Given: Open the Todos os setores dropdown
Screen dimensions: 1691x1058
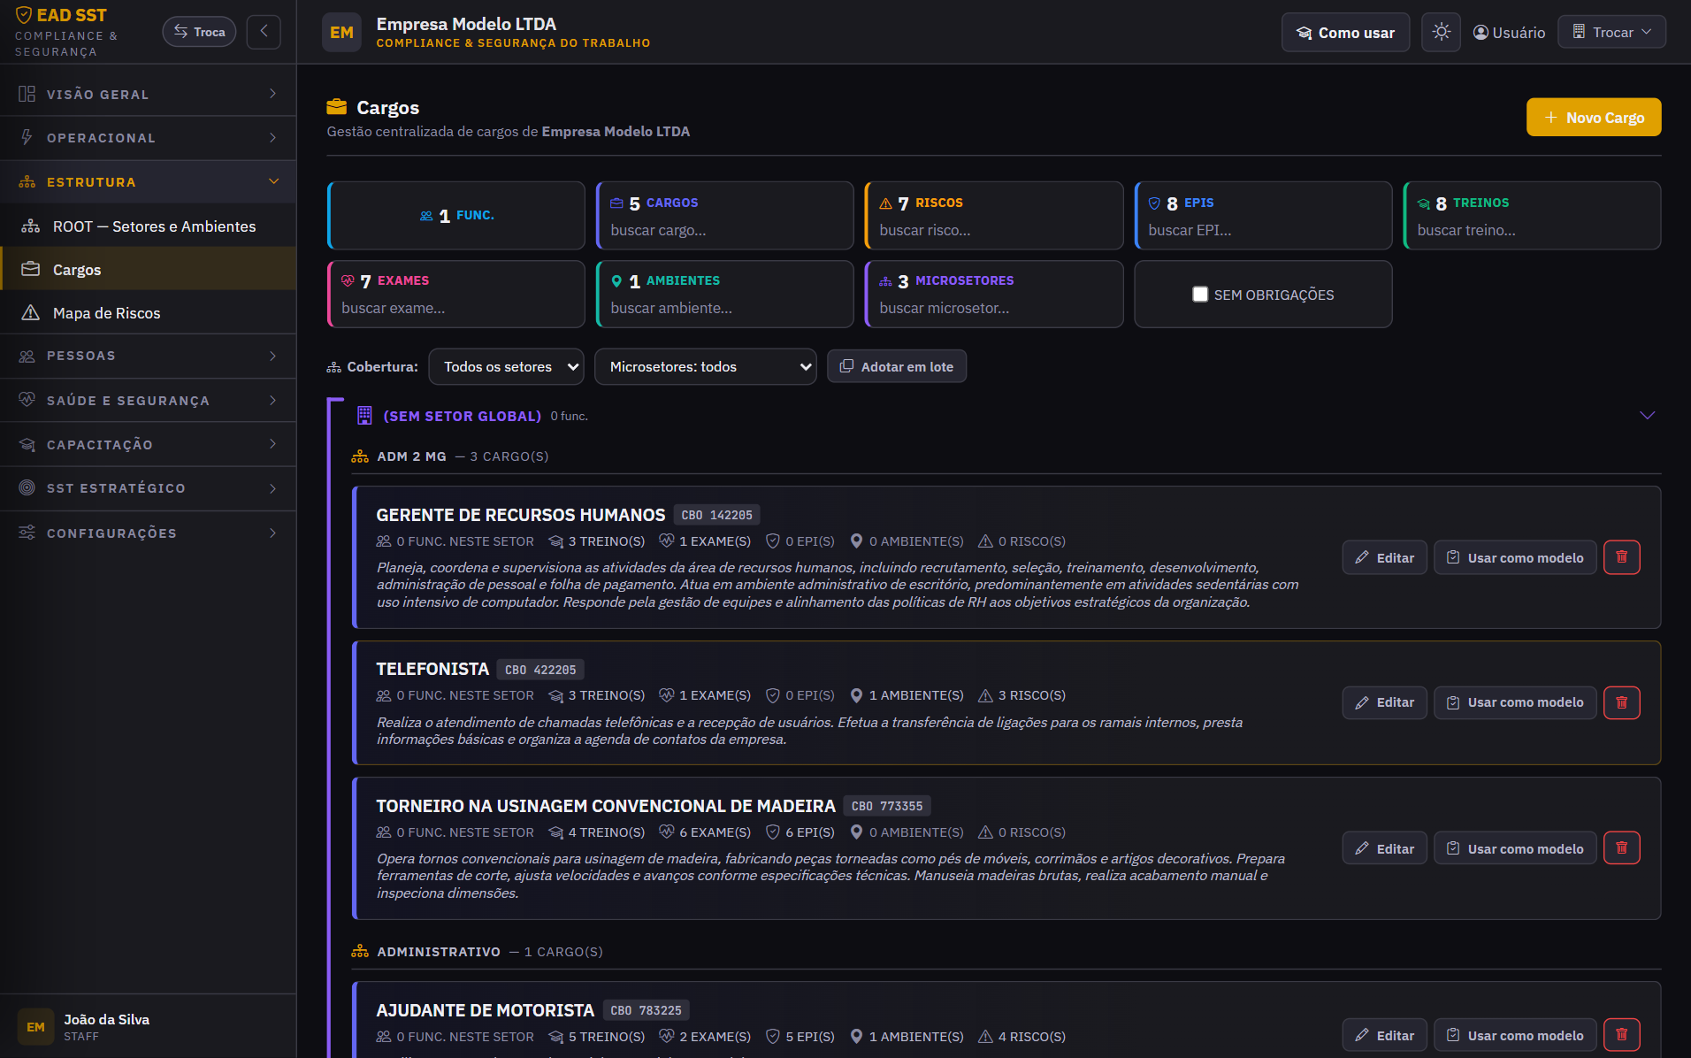Looking at the screenshot, I should click(506, 366).
